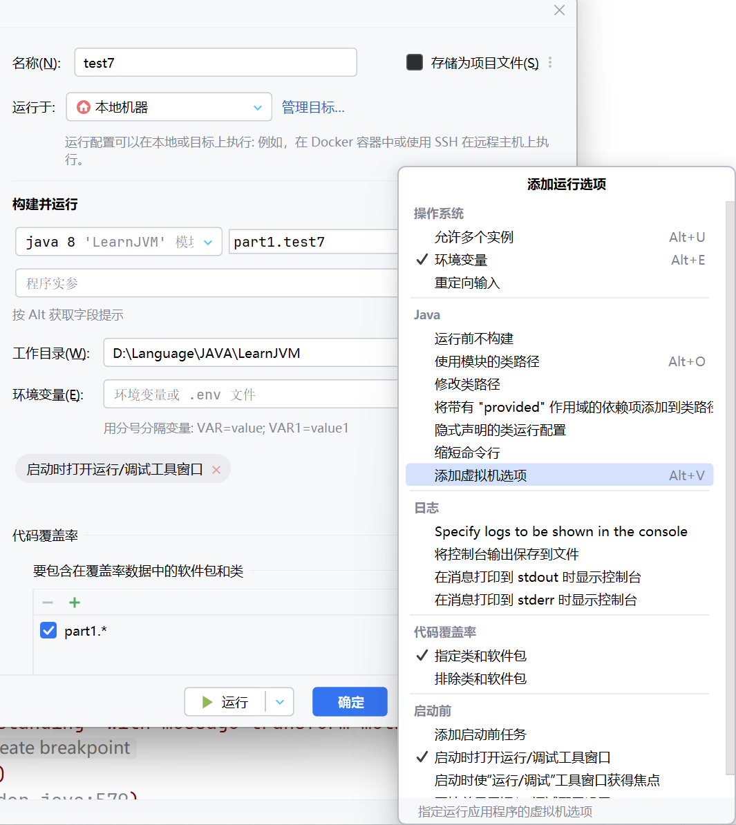Viewport: 736px width, 825px height.
Task: Click the local machine target icon
Action: click(x=83, y=107)
